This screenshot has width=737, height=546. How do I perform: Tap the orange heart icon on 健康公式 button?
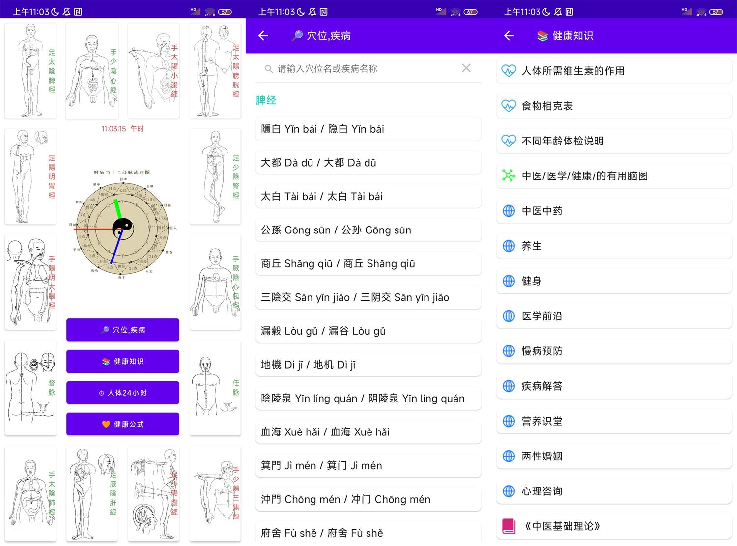point(107,424)
